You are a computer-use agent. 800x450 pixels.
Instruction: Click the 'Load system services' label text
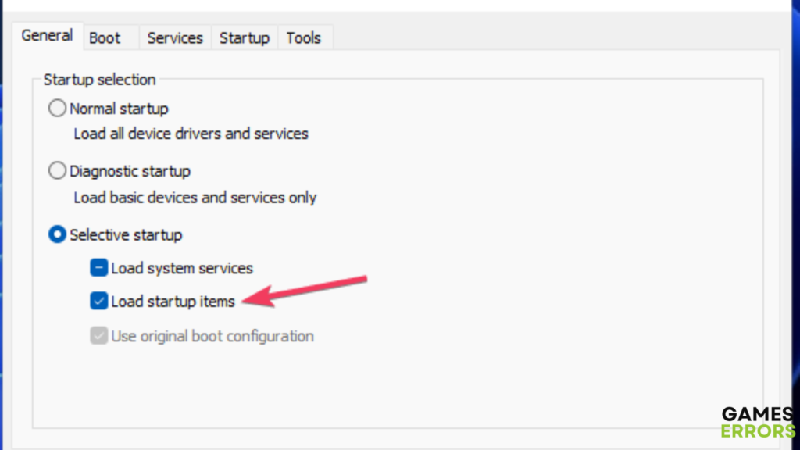point(182,268)
